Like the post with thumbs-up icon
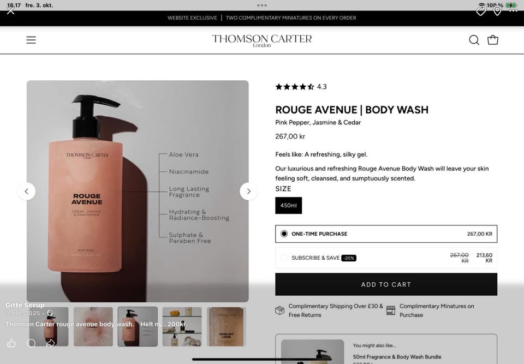Viewport: 524px width, 364px height. (11, 343)
